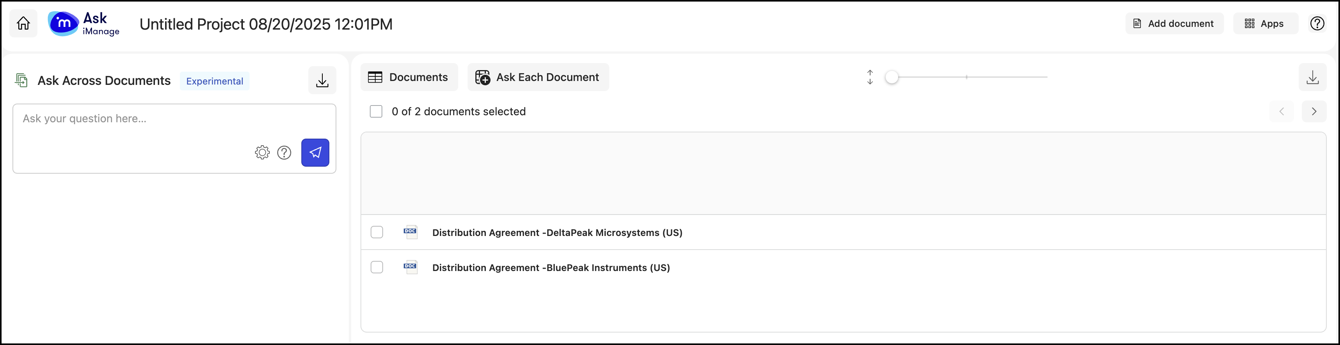This screenshot has width=1340, height=345.
Task: Open the Ask Each Document tab
Action: tap(538, 77)
